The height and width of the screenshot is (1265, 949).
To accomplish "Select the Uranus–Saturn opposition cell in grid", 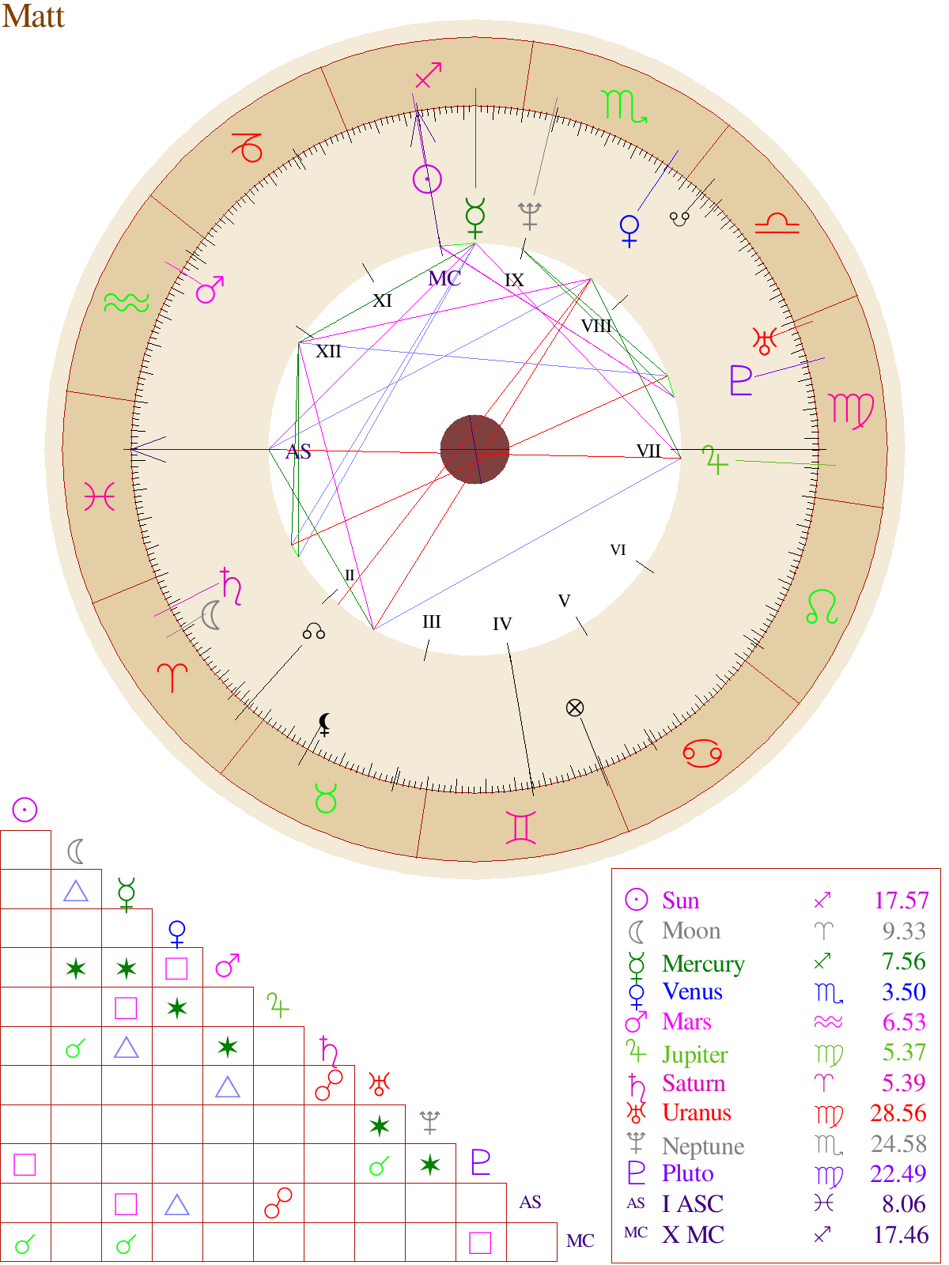I will click(329, 1085).
